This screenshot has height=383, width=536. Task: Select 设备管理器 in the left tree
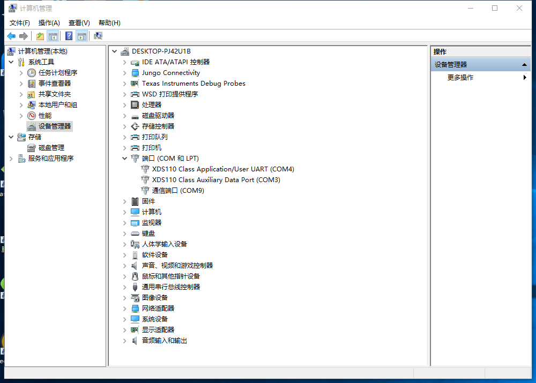(54, 126)
